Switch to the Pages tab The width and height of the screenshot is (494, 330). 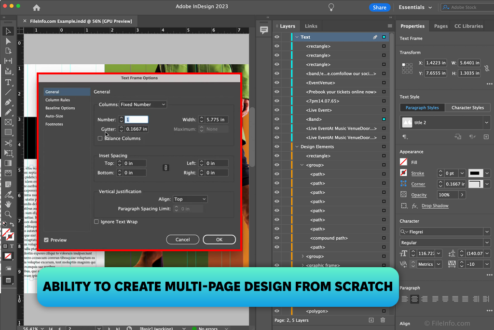point(441,26)
